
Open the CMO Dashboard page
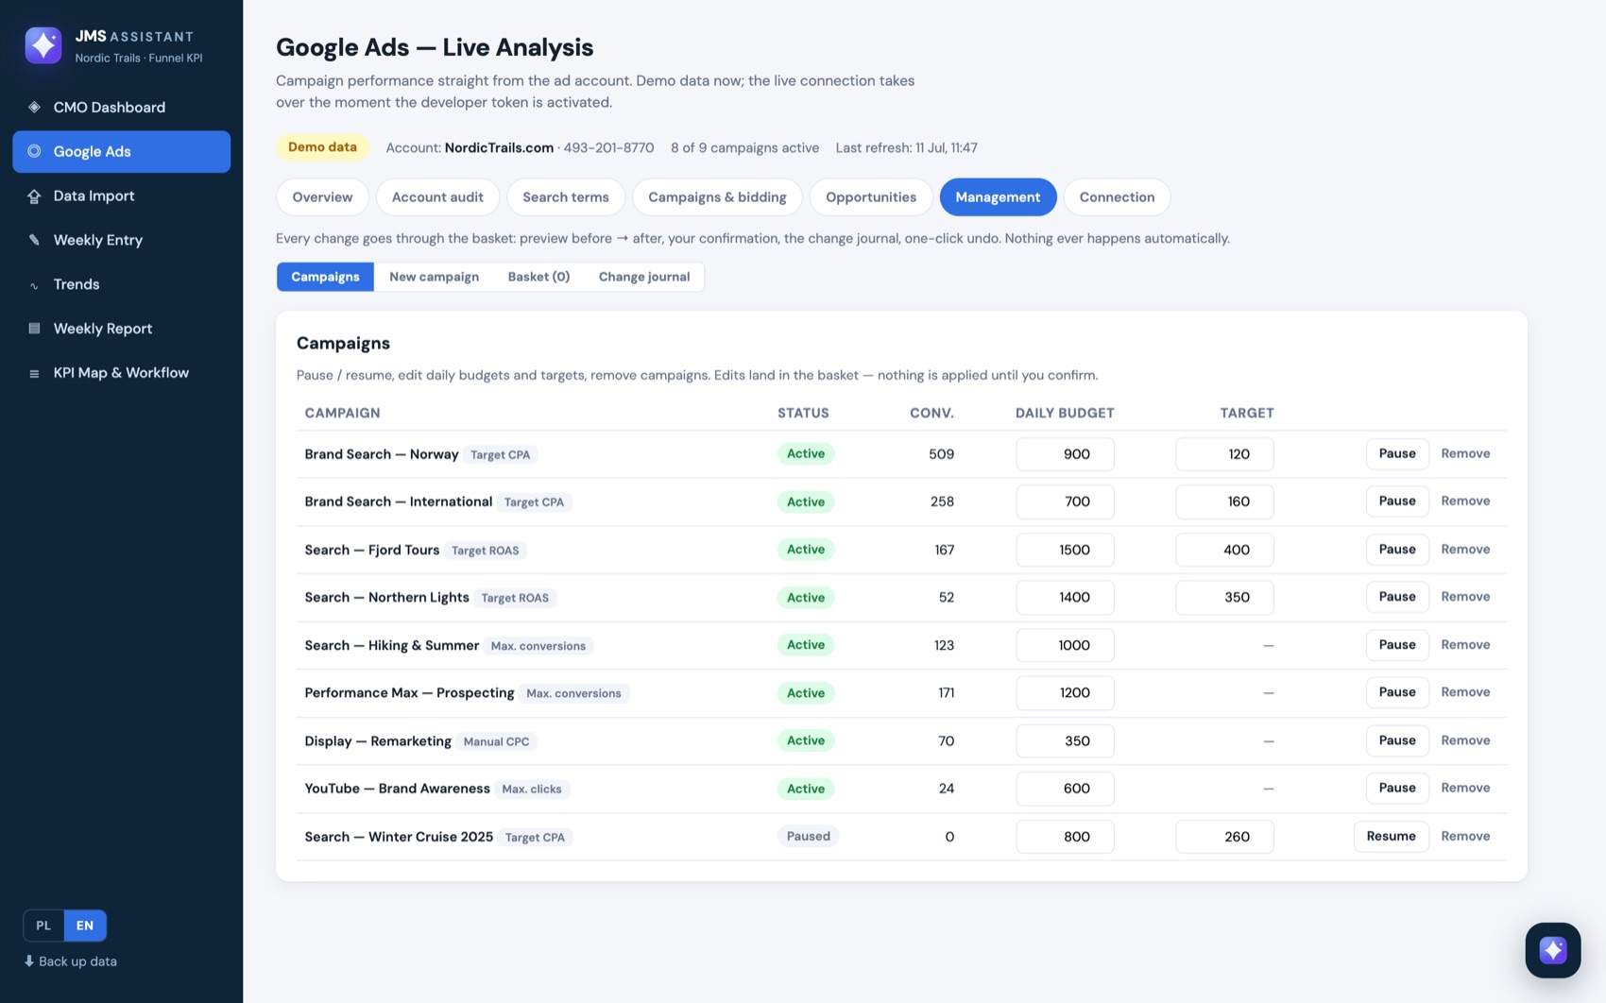(x=121, y=108)
